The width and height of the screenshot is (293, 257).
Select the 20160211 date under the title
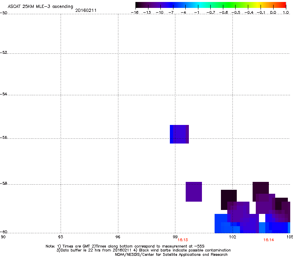(86, 10)
